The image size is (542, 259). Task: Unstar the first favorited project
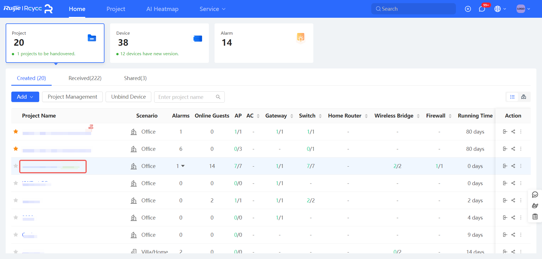click(16, 132)
